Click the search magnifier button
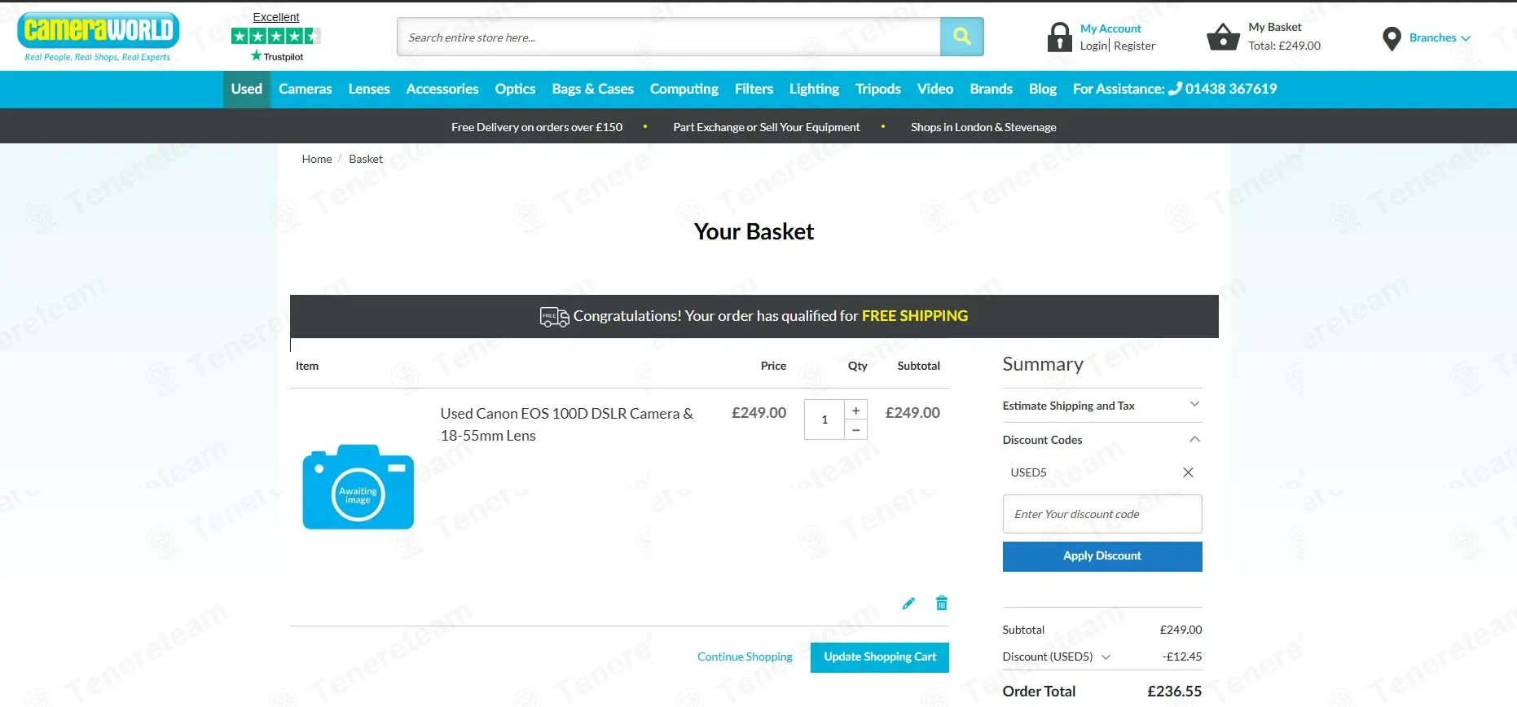The image size is (1517, 707). (x=961, y=37)
